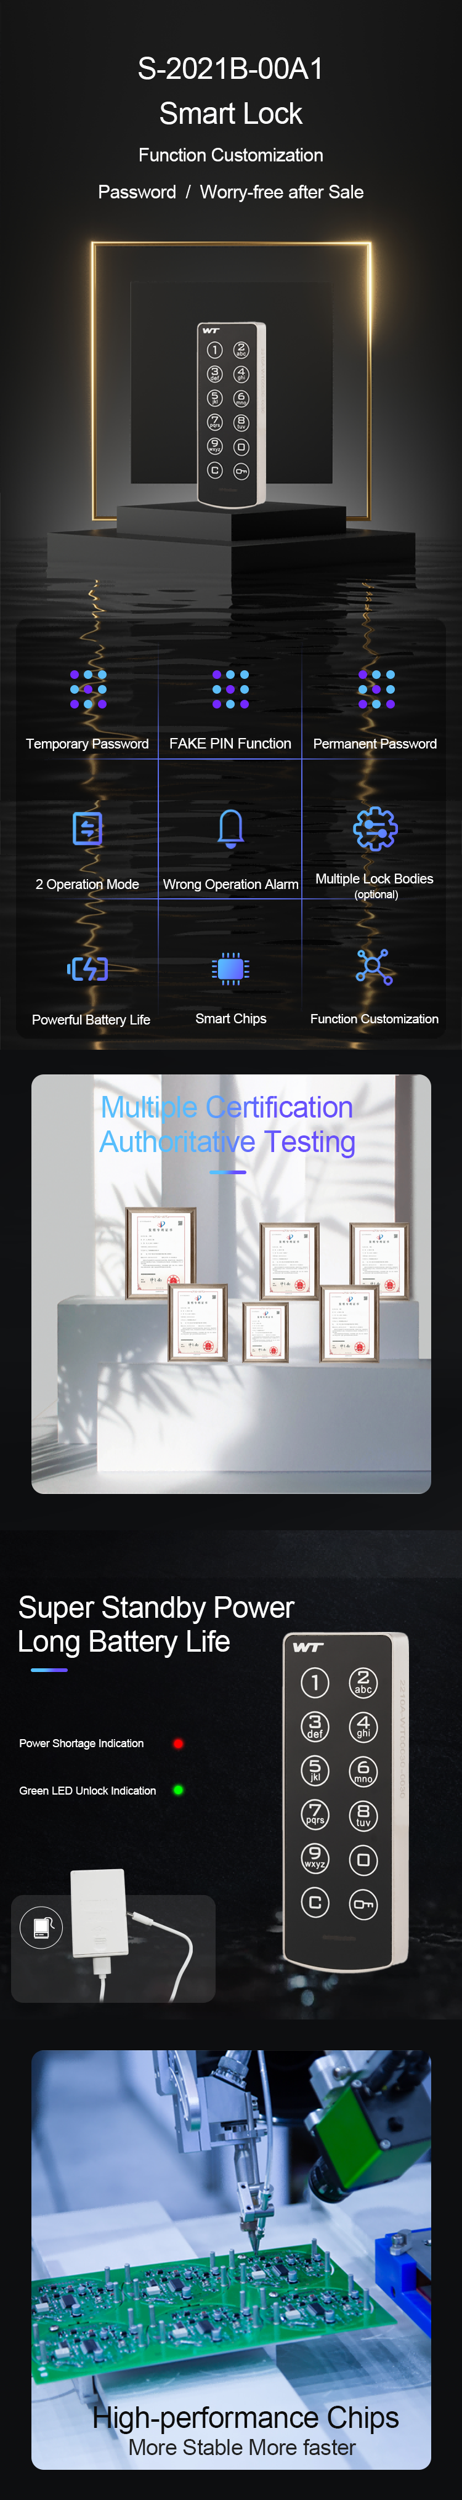Open the 2 Operation Mode icon
The height and width of the screenshot is (2500, 462).
click(x=87, y=828)
